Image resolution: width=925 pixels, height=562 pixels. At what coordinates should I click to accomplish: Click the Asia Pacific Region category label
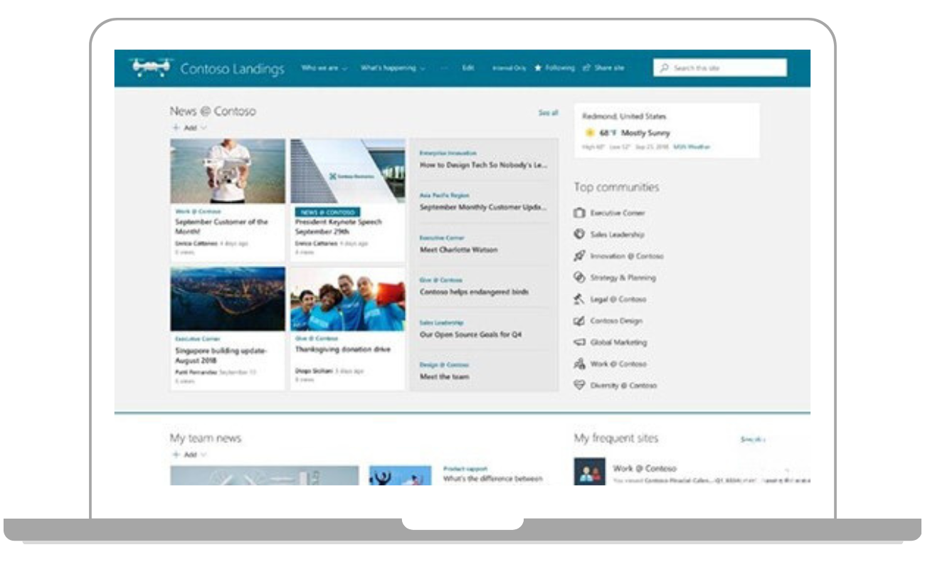tap(445, 195)
